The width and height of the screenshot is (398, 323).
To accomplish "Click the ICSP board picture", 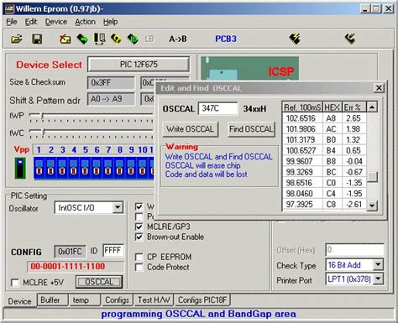I will (x=250, y=69).
